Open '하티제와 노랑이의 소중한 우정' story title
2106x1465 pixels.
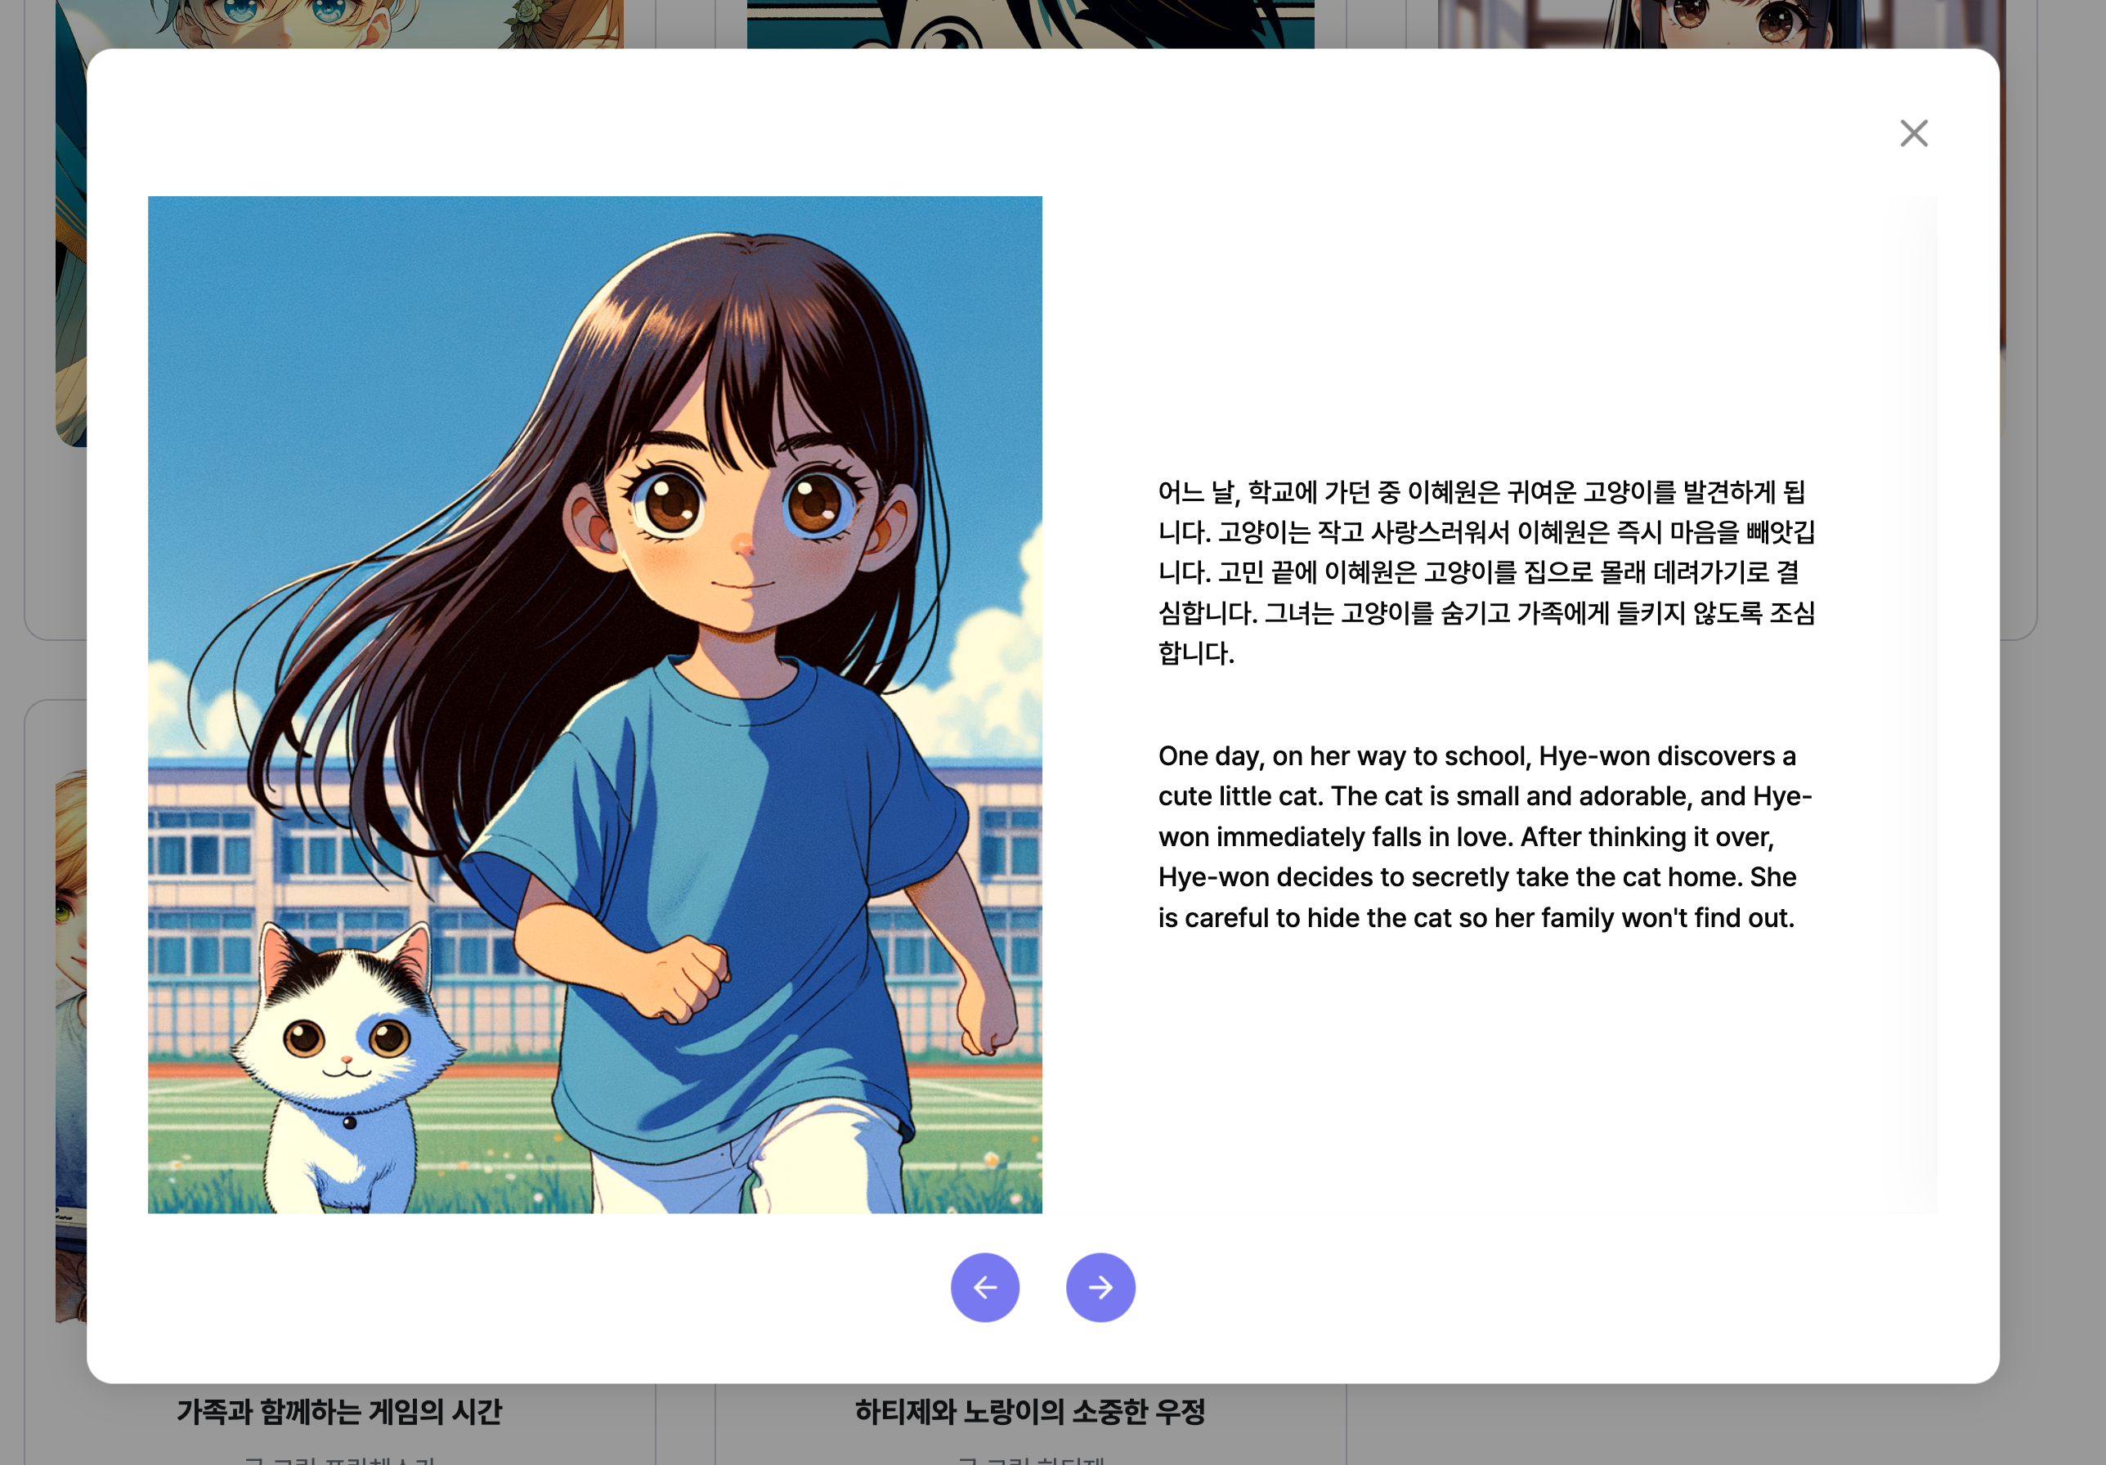(1029, 1411)
